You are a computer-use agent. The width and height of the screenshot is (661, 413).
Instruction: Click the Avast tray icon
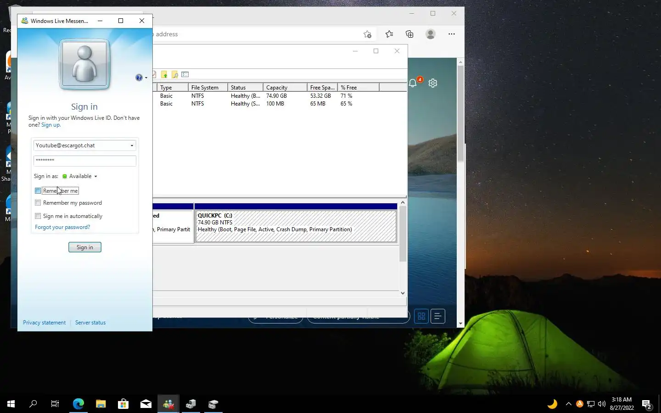tap(579, 404)
